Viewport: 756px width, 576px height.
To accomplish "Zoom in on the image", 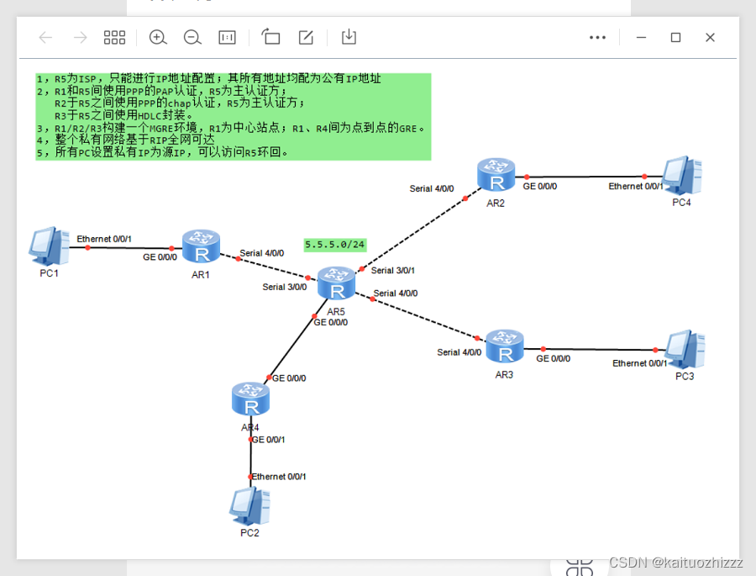I will [158, 37].
